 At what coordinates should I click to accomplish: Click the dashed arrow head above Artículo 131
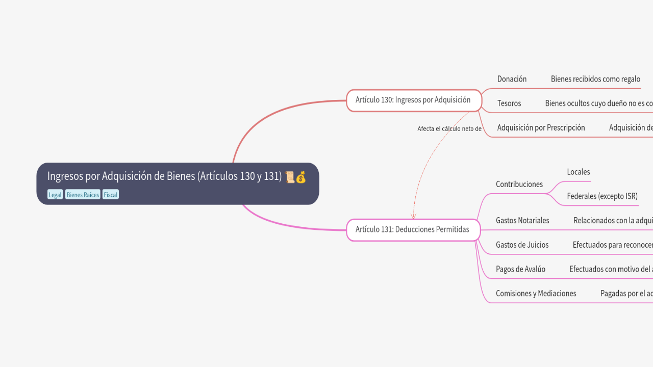pos(413,216)
